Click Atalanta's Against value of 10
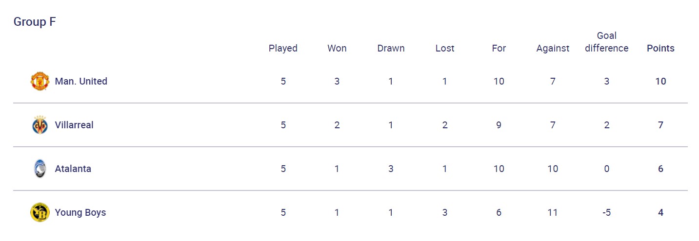This screenshot has height=241, width=699. (553, 169)
